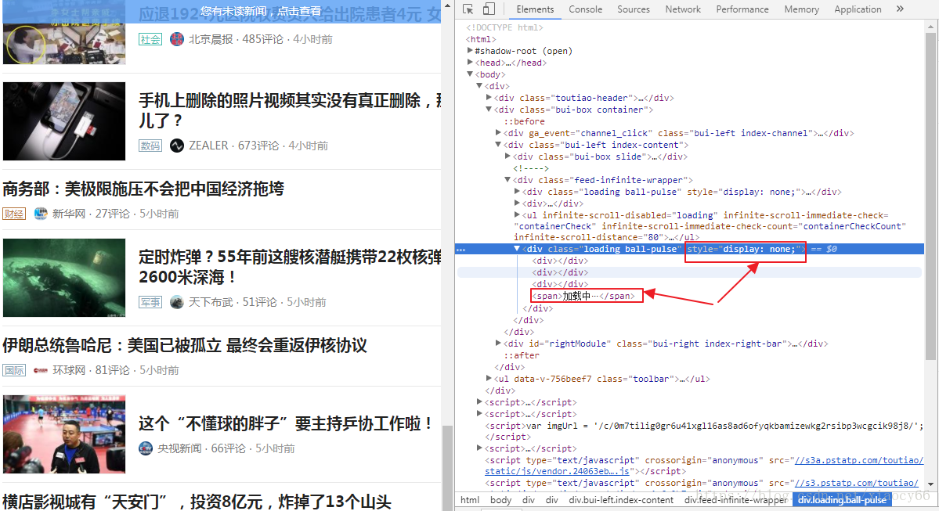Open the Ministry of Commerce article headline
Viewport: 939px width, 511px height.
pyautogui.click(x=143, y=189)
